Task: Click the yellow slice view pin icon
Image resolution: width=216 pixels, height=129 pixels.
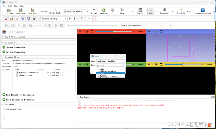Action: pyautogui.click(x=149, y=64)
